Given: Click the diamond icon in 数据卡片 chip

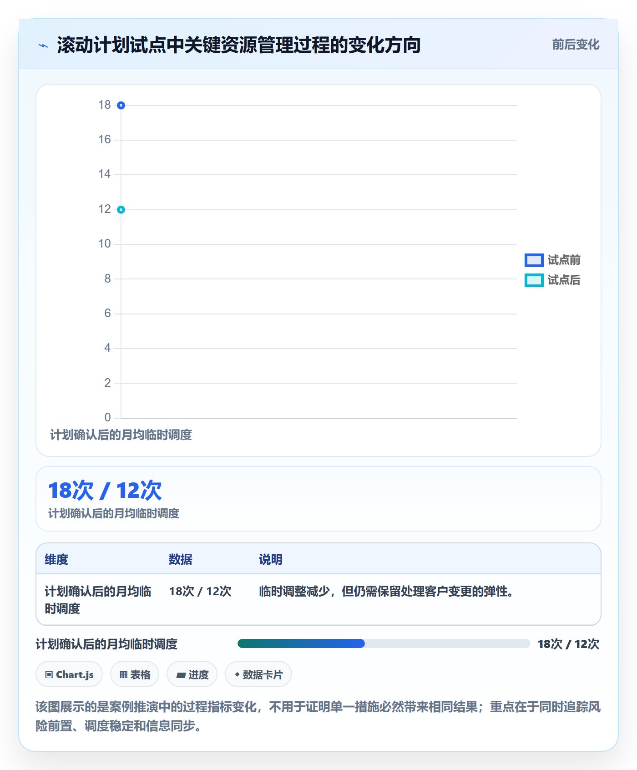Looking at the screenshot, I should point(237,674).
